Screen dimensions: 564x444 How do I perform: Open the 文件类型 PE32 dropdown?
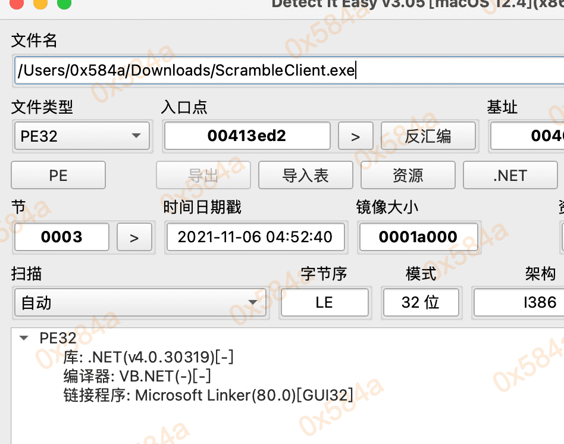(x=81, y=136)
